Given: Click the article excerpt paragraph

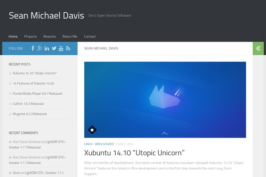Looking at the screenshot, I should pyautogui.click(x=164, y=168).
